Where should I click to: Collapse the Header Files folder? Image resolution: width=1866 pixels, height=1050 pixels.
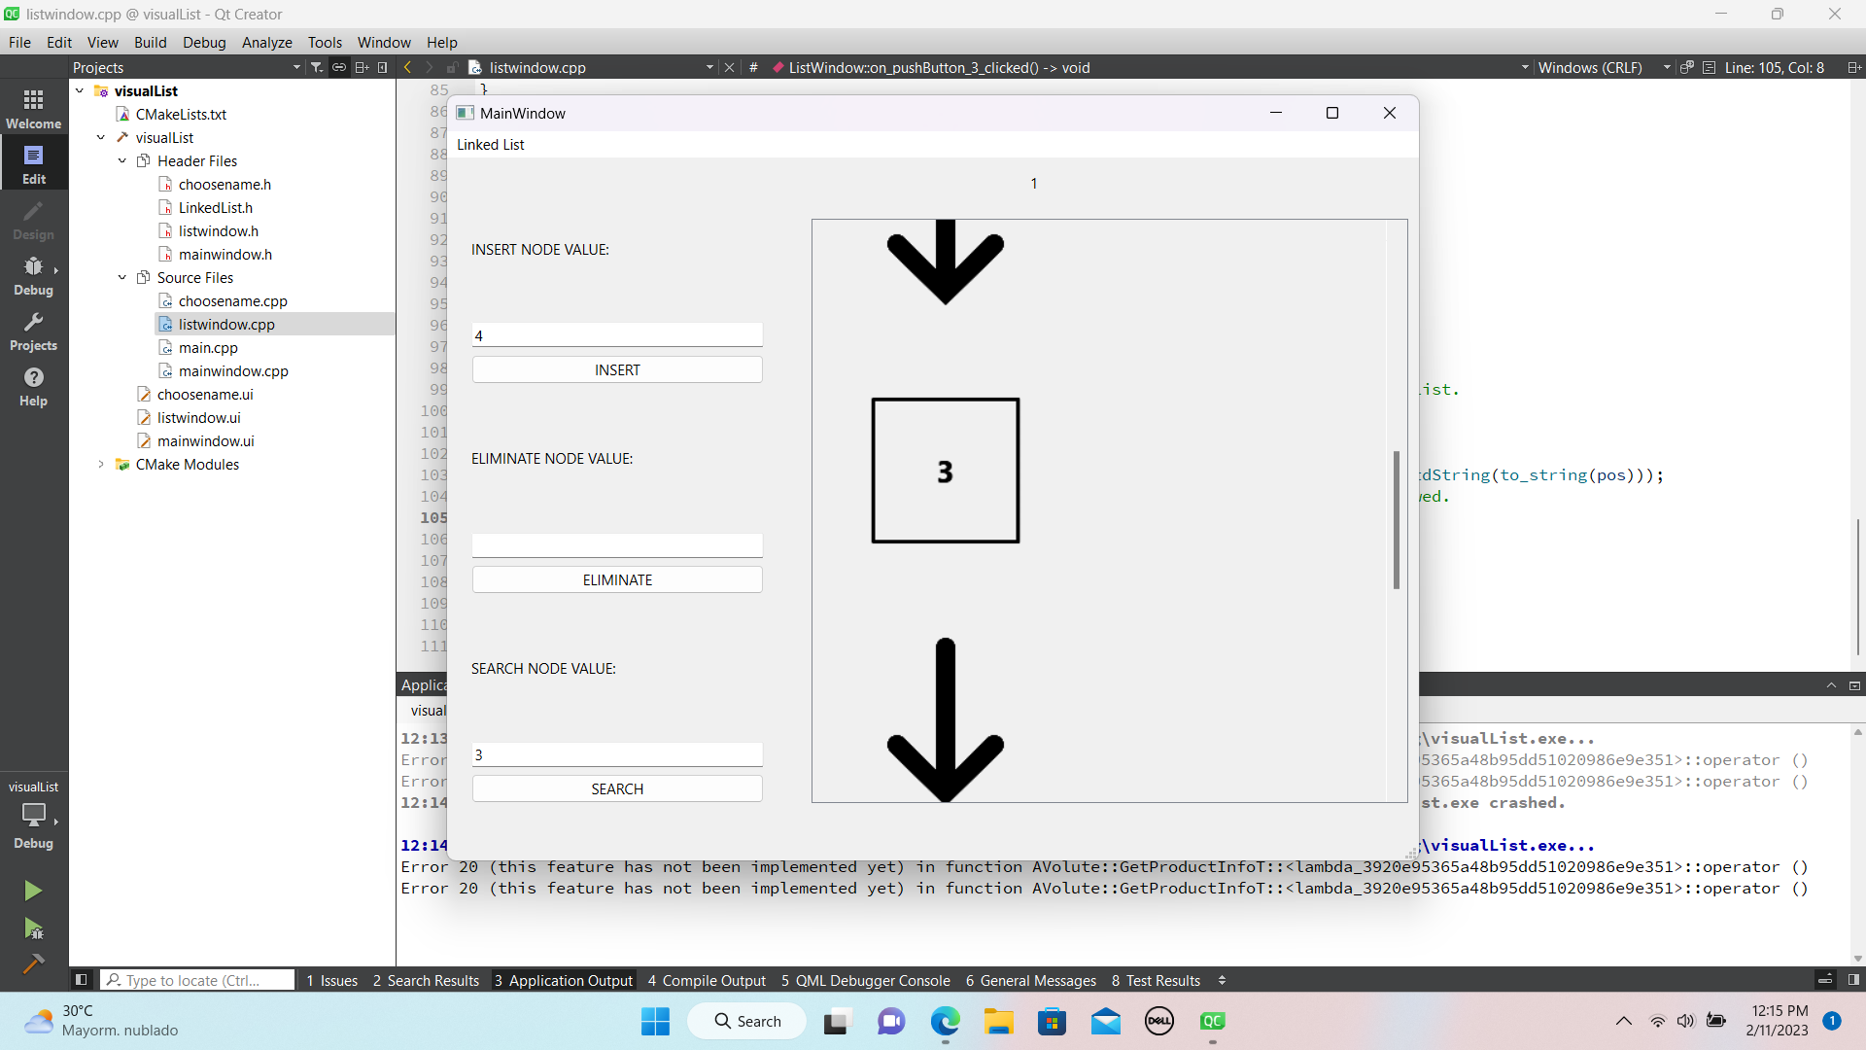click(122, 161)
